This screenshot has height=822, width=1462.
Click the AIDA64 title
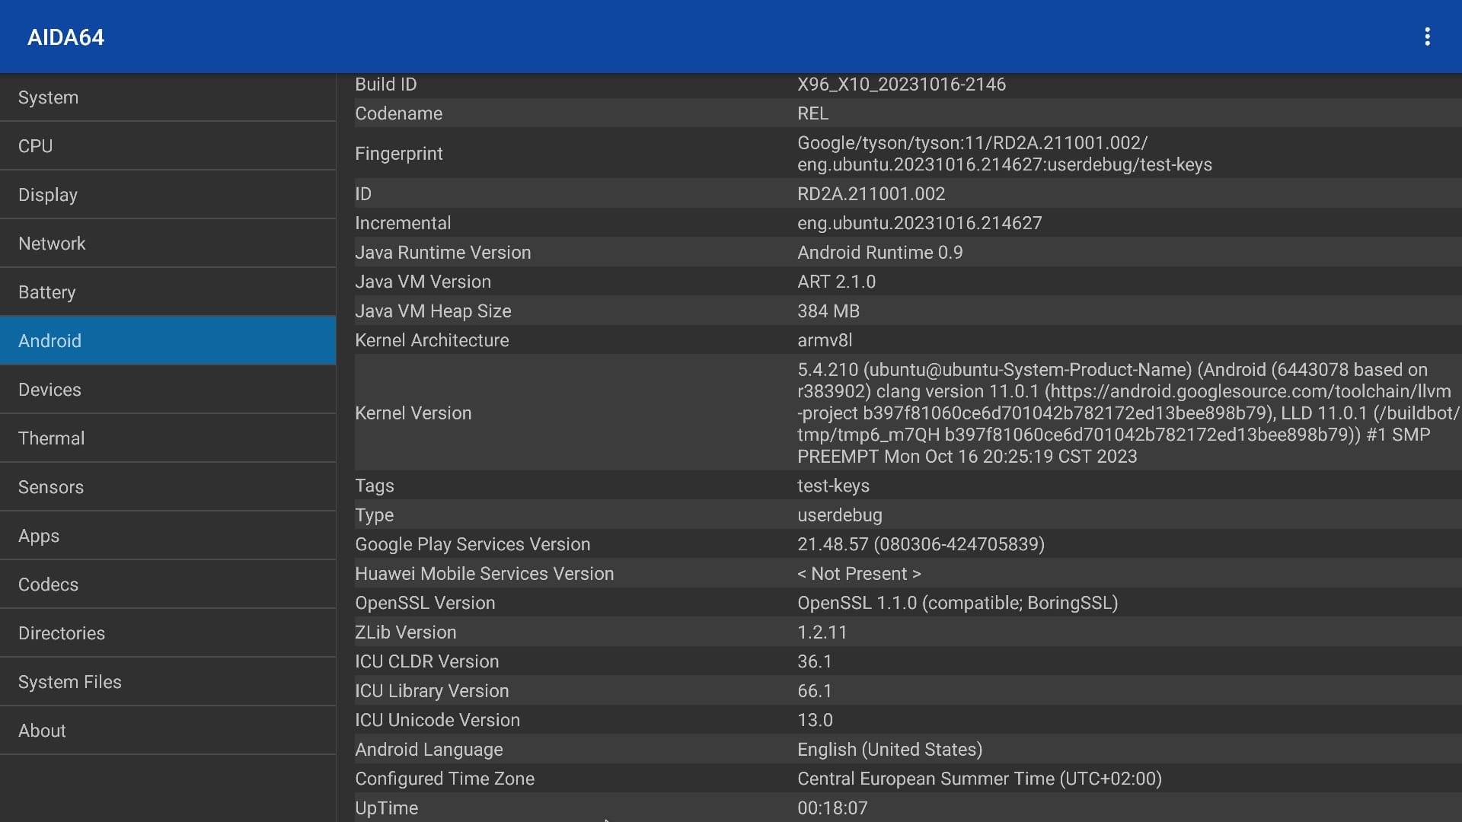click(65, 37)
